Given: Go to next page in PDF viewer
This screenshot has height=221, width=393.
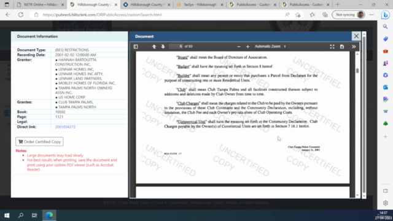Looking at the screenshot, I should click(x=163, y=47).
